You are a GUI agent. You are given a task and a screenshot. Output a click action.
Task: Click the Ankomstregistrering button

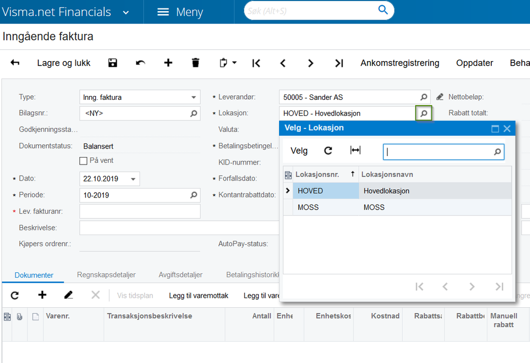[400, 63]
